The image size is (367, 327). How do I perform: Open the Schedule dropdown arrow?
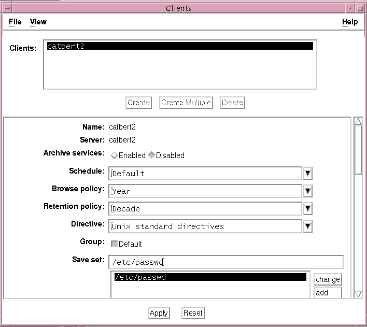307,173
